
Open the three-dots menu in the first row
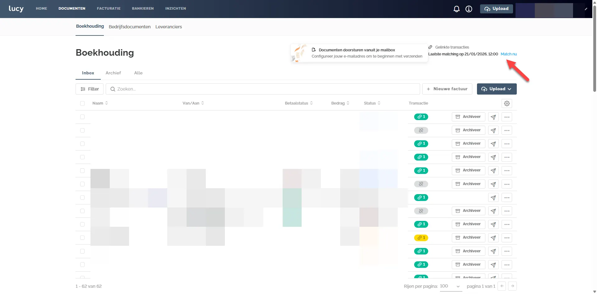pyautogui.click(x=507, y=117)
